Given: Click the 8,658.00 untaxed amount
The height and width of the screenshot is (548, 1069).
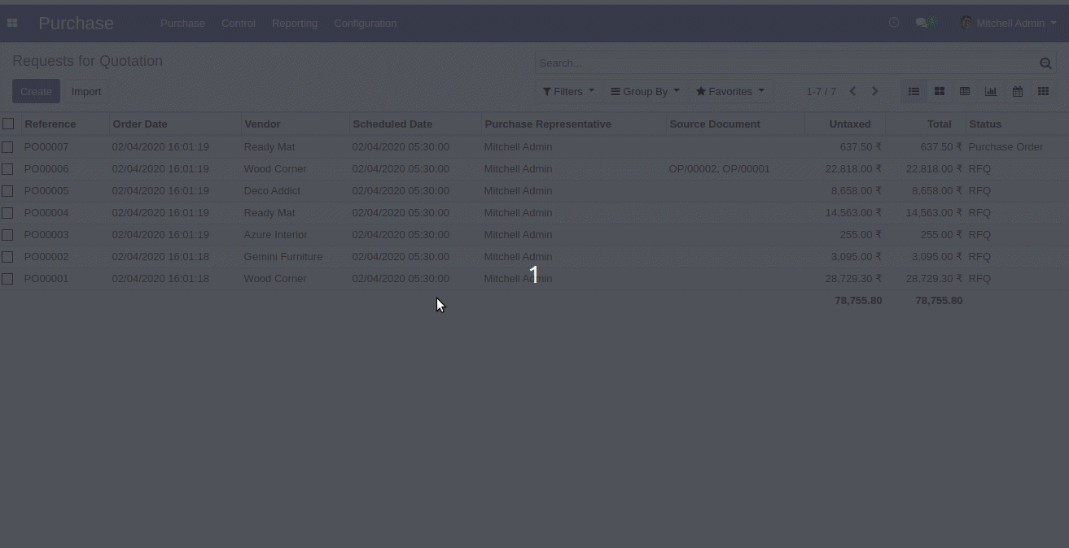Looking at the screenshot, I should tap(857, 191).
